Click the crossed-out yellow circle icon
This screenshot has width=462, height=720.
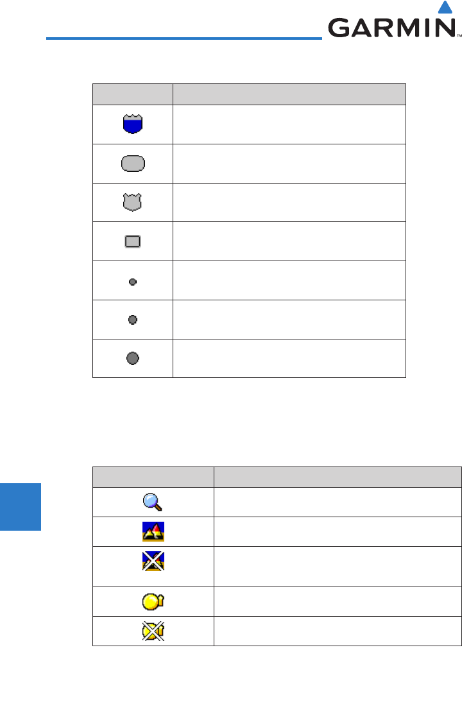click(153, 631)
